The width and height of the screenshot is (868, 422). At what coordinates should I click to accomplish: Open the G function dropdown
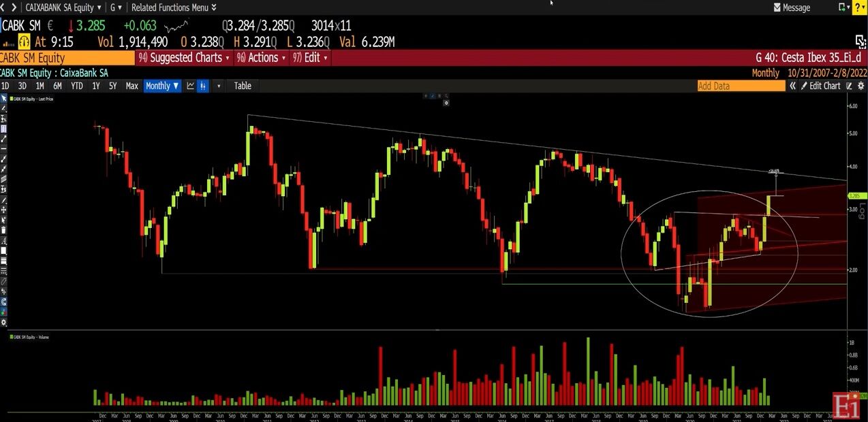pyautogui.click(x=117, y=7)
